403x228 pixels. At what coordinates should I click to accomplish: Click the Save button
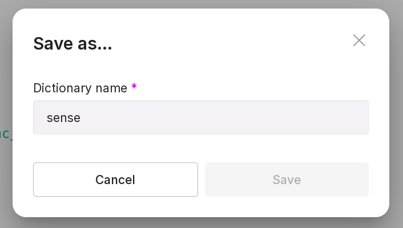coord(287,180)
